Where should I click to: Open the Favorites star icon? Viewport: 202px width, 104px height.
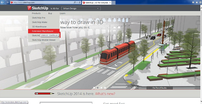[x=197, y=3]
